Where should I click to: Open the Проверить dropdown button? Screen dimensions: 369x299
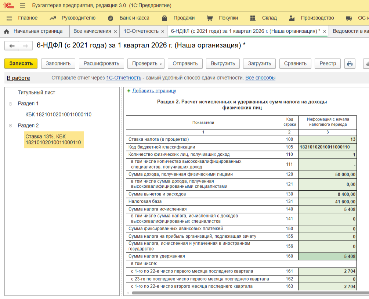147,64
